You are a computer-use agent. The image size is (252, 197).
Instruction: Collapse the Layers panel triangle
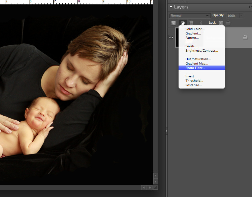pyautogui.click(x=171, y=7)
